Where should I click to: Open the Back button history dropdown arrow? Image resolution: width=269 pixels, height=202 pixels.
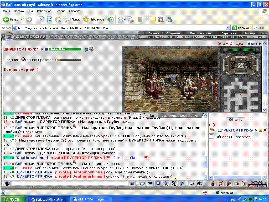pyautogui.click(x=22, y=19)
